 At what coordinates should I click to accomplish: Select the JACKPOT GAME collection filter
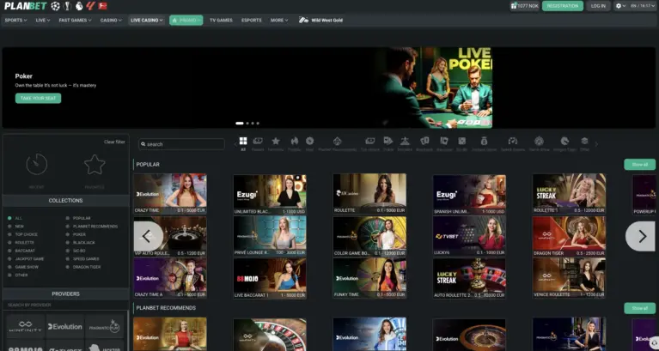coord(26,259)
